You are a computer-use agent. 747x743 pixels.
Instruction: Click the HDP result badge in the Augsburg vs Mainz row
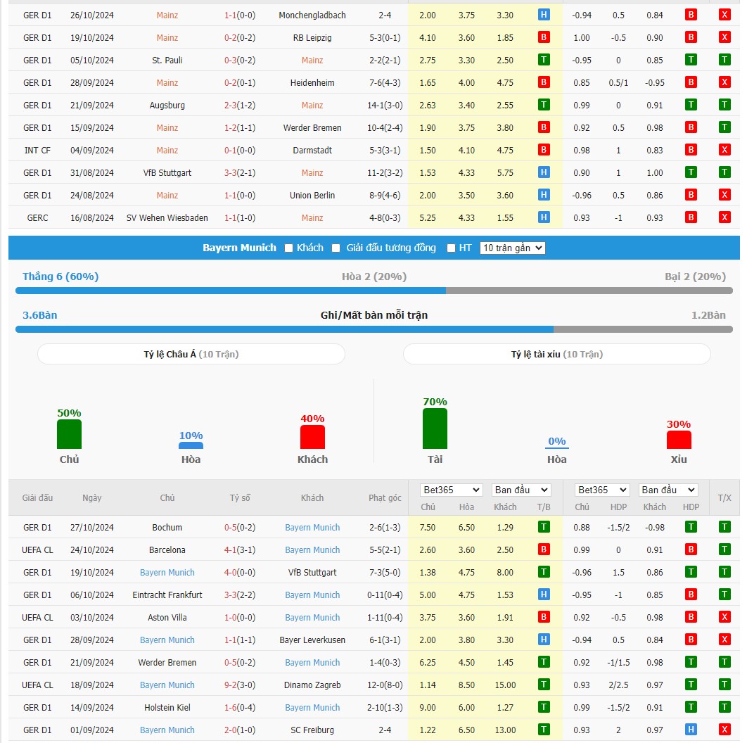(x=691, y=105)
